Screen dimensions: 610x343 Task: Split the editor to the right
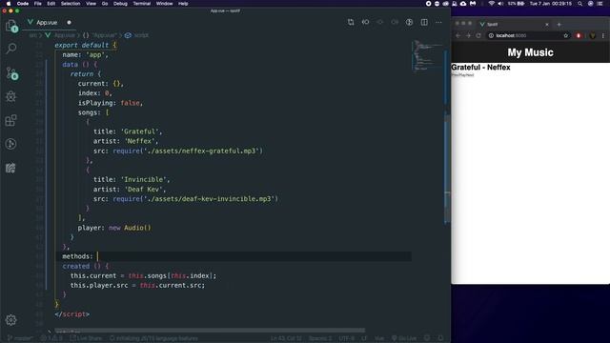coord(424,22)
